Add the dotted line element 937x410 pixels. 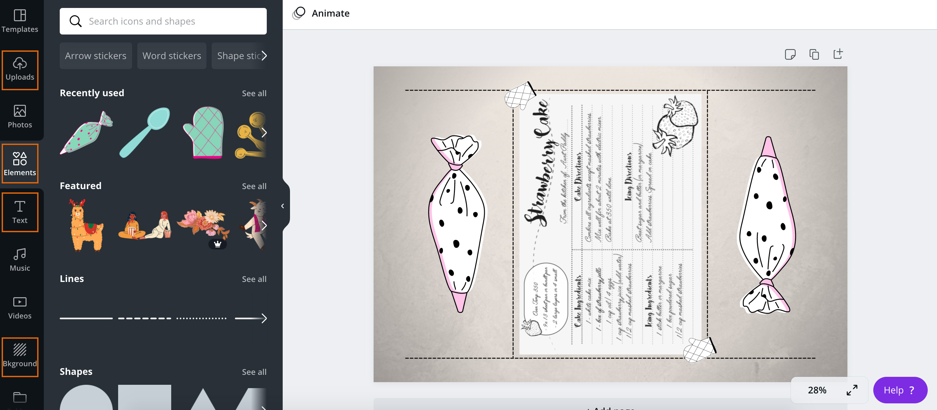[x=201, y=318]
